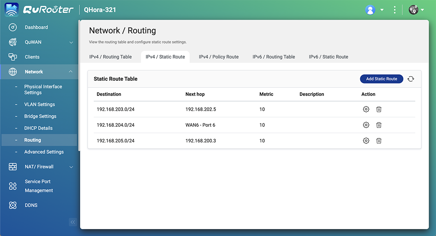Open the IPv6 / Routing Table tab
This screenshot has width=436, height=236.
[x=274, y=56]
